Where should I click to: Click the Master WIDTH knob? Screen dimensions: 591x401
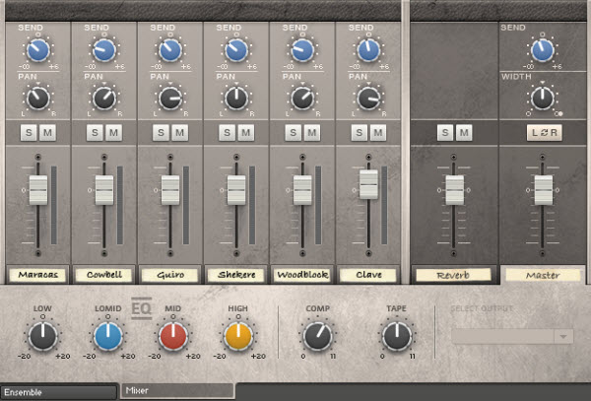(543, 99)
